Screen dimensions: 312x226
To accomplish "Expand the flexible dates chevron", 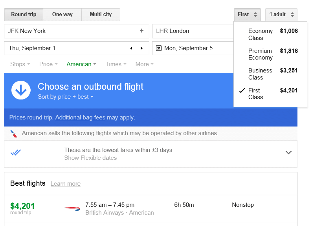I will pyautogui.click(x=288, y=152).
